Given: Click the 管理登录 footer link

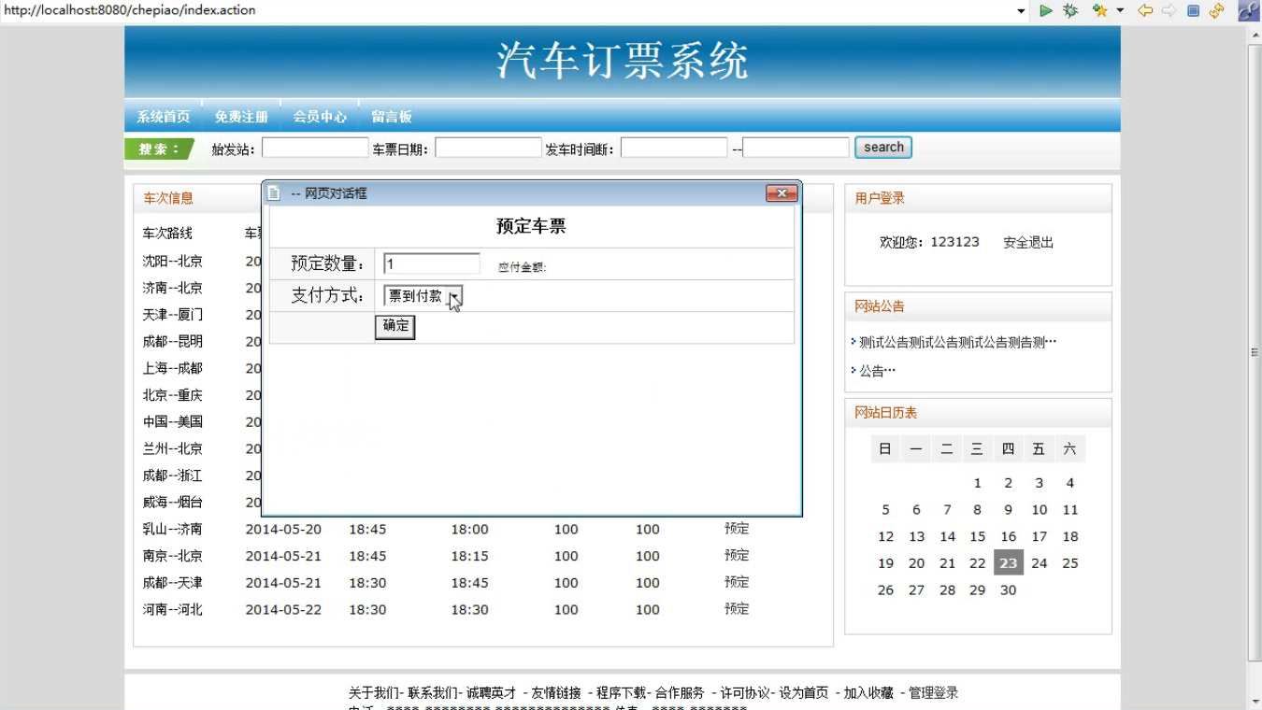Looking at the screenshot, I should pos(934,693).
